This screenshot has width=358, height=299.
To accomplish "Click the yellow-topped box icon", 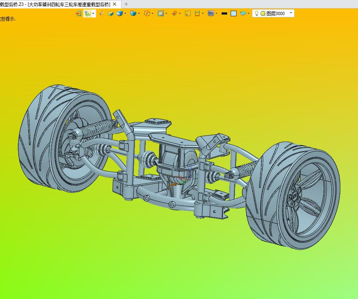I will [110, 13].
